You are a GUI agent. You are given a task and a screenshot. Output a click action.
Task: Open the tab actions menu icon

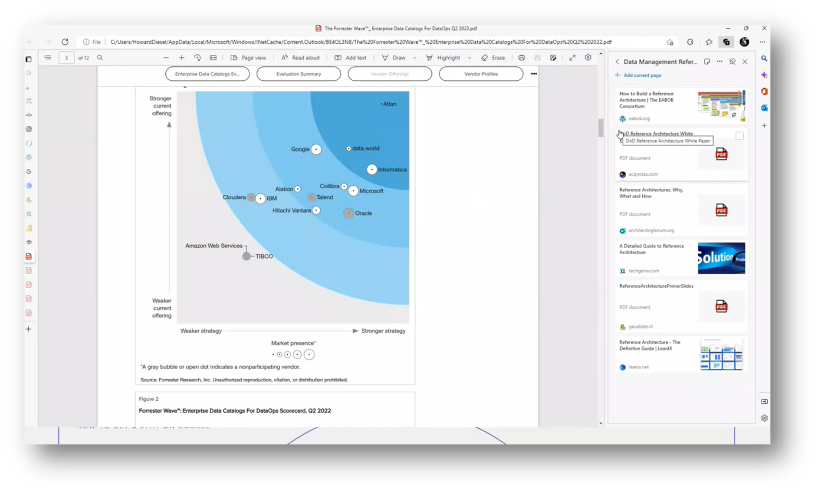[x=29, y=59]
